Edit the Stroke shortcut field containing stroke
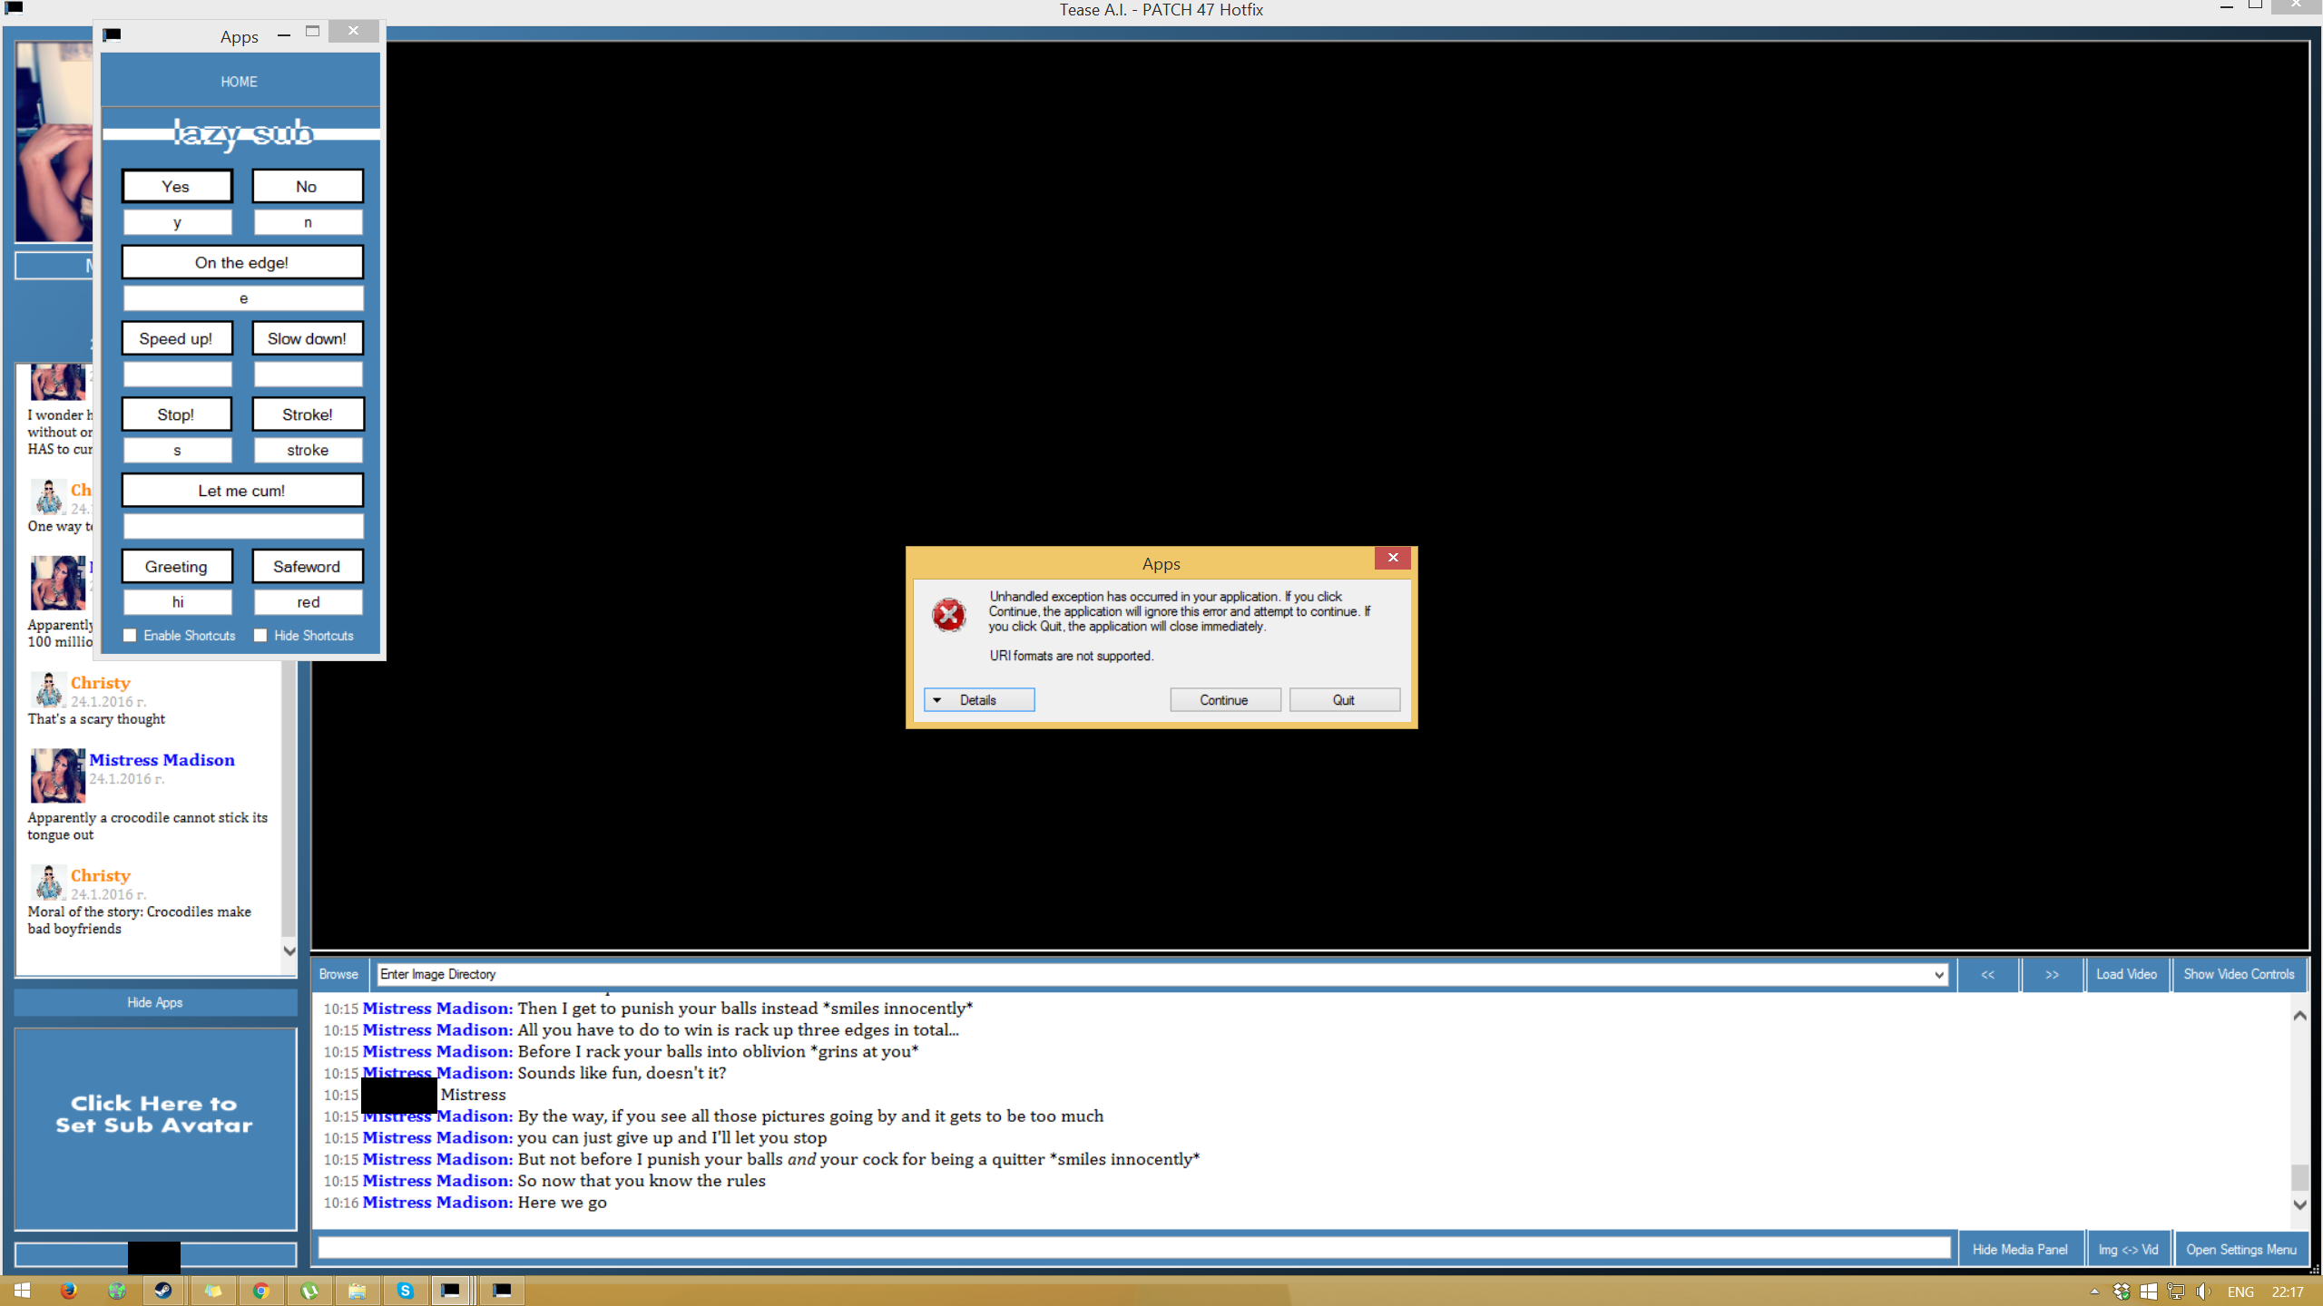 click(x=309, y=450)
